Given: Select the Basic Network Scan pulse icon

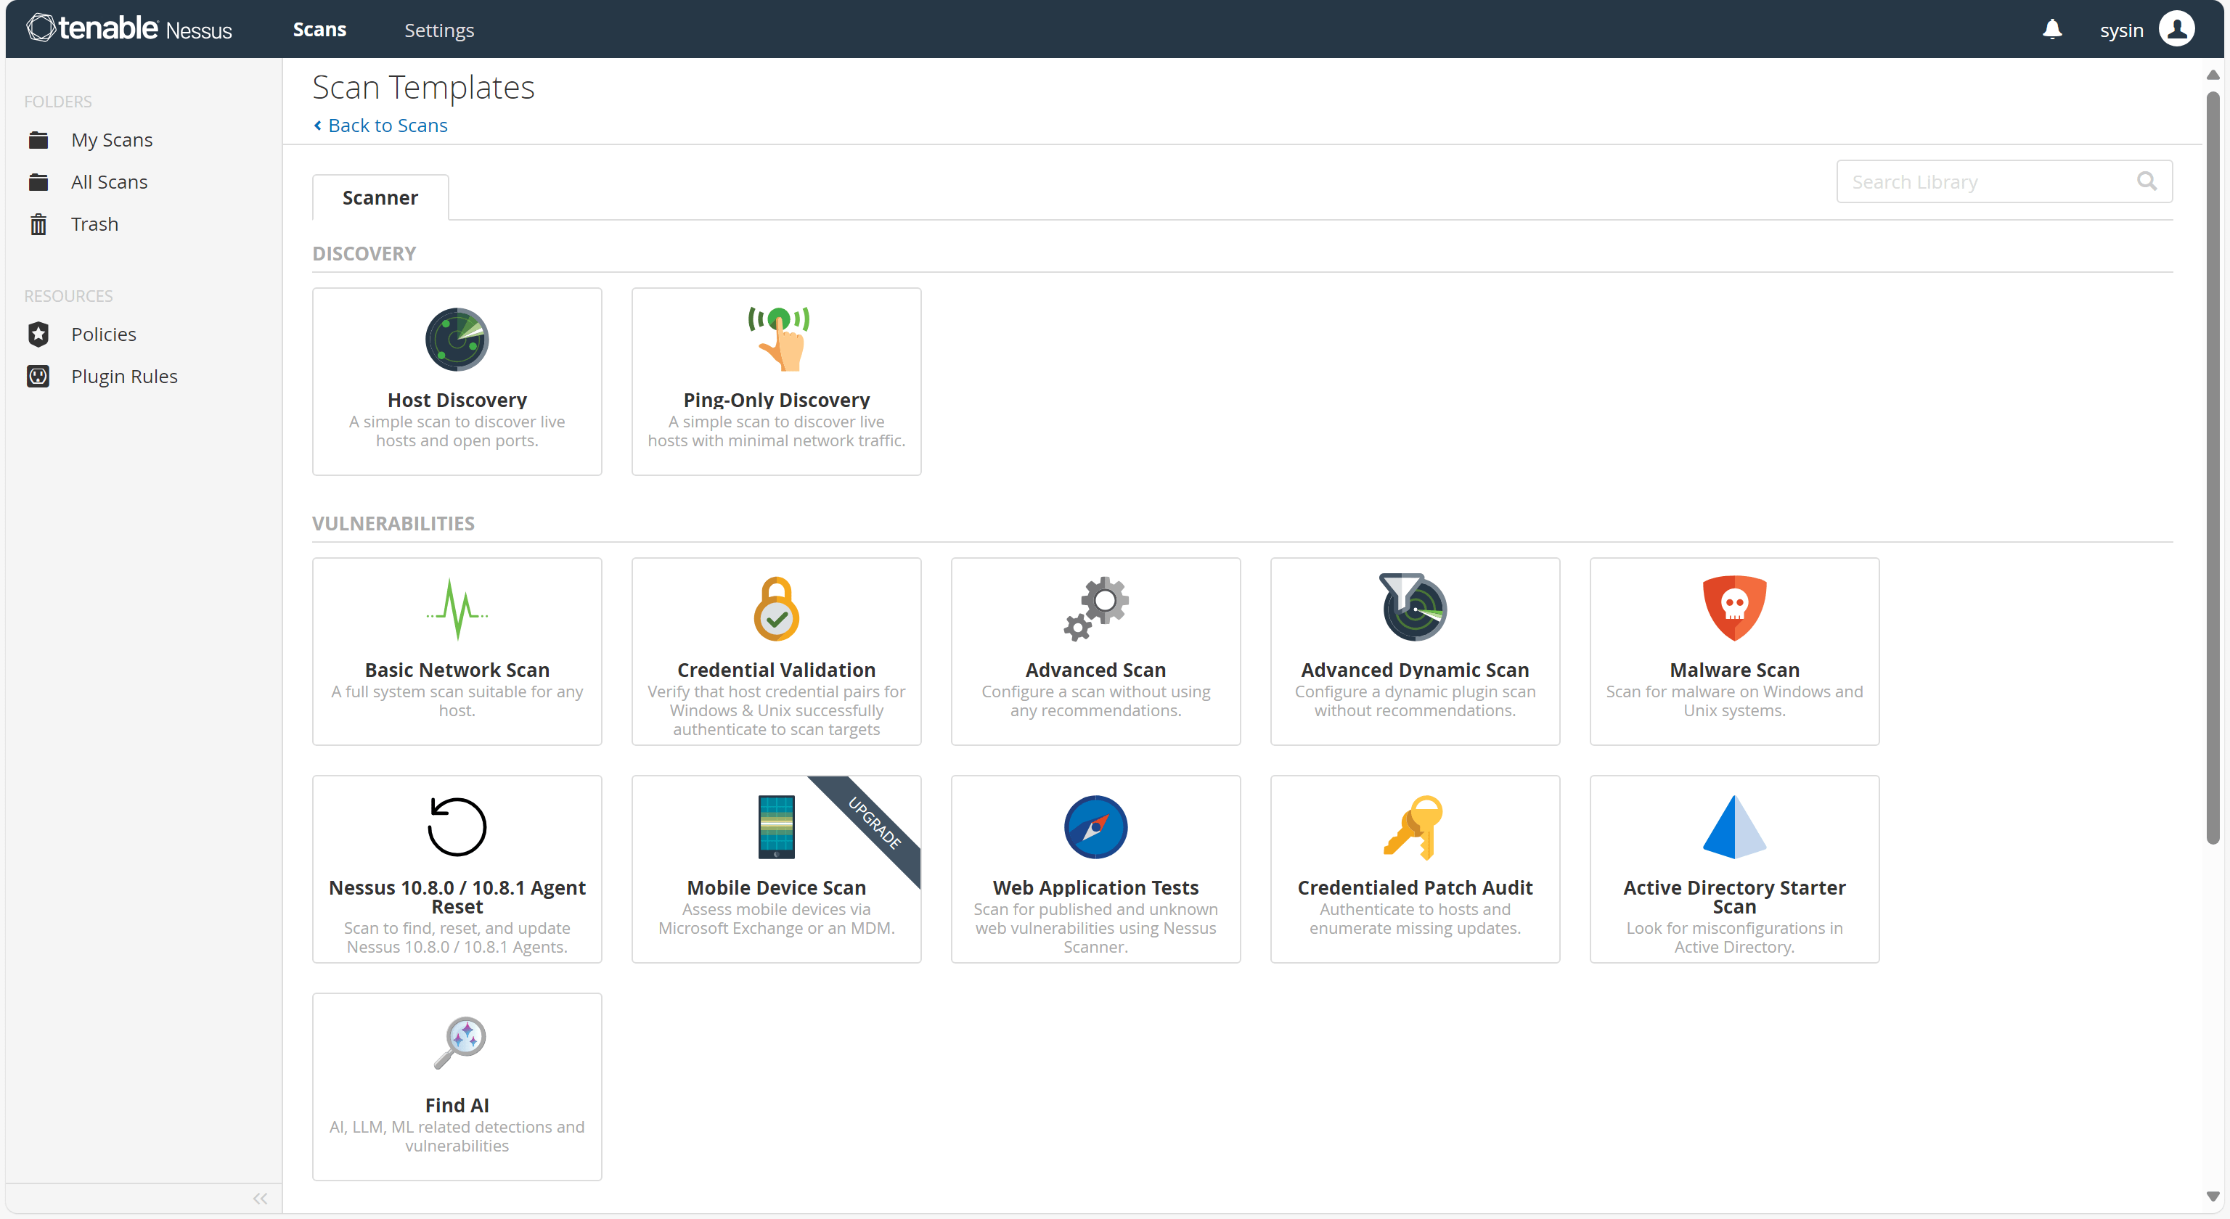Looking at the screenshot, I should click(x=456, y=609).
